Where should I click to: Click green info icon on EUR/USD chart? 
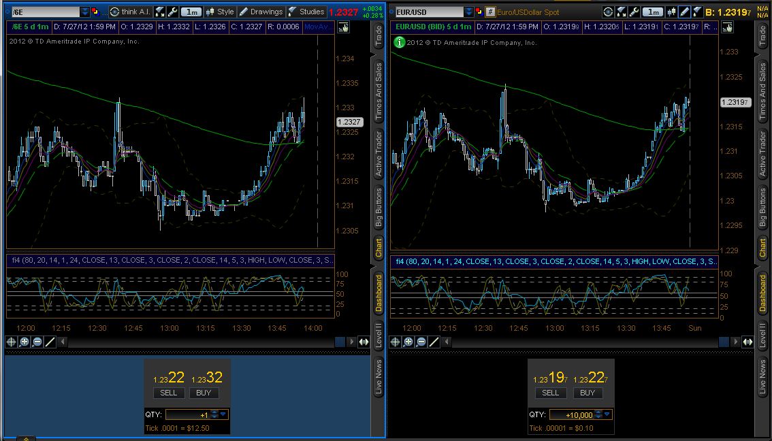pos(399,42)
